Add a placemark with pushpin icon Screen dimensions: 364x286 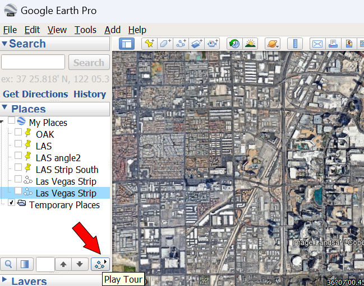(x=149, y=44)
